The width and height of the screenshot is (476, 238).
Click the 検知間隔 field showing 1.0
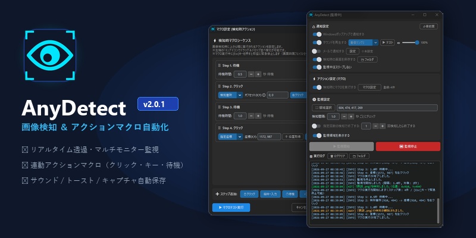[334, 117]
